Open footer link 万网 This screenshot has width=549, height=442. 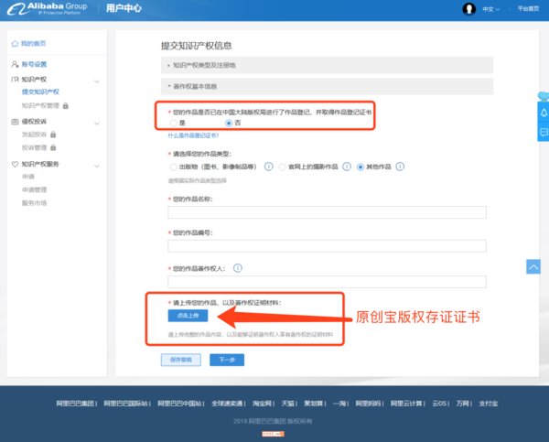click(462, 404)
